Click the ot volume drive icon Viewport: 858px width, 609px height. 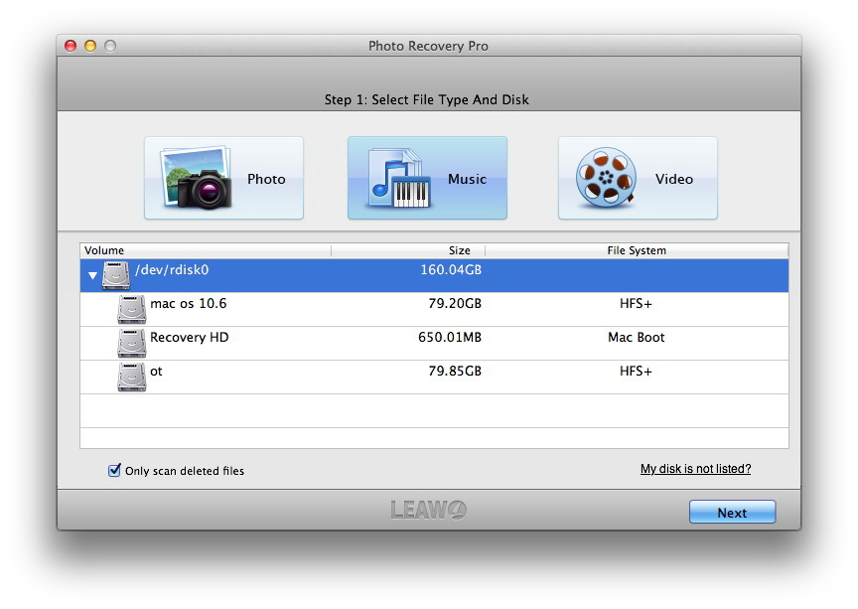click(131, 377)
